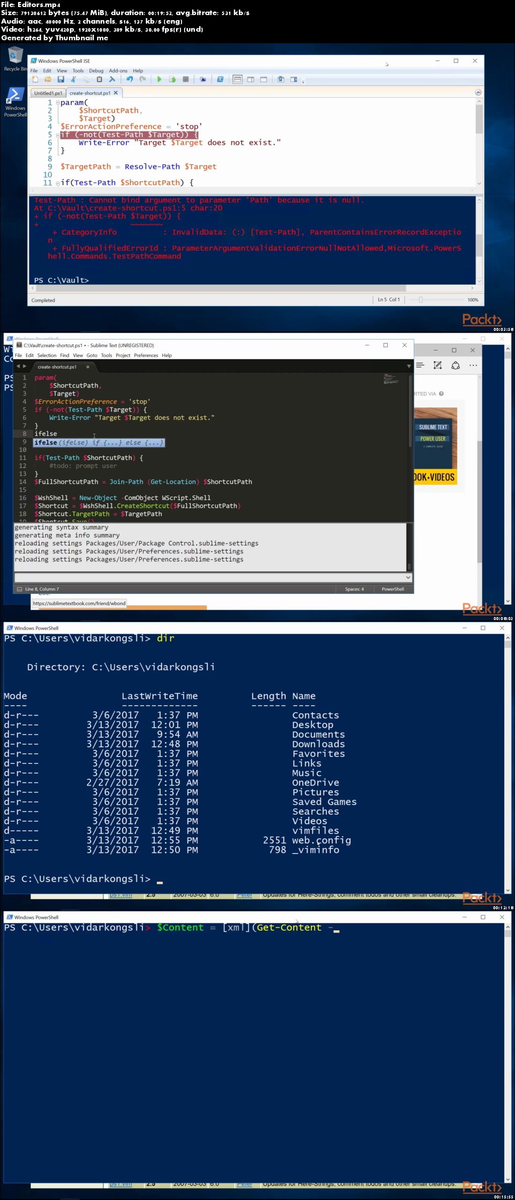
Task: Click the vimfiles entry in dir listing
Action: click(x=316, y=831)
